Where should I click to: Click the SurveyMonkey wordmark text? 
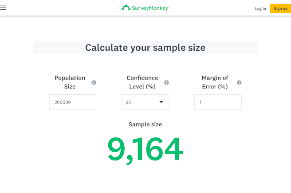coord(150,8)
